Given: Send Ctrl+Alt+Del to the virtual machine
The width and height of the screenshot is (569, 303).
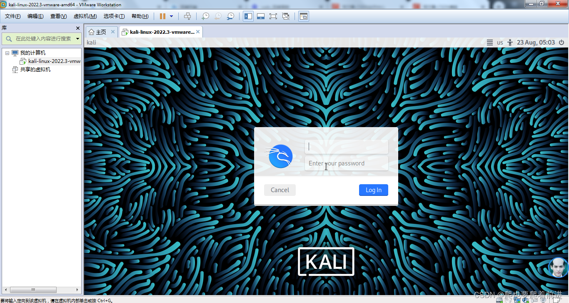Looking at the screenshot, I should (187, 16).
